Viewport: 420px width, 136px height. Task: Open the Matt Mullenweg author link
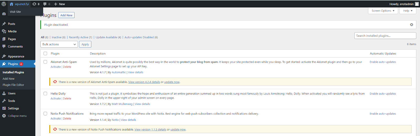coord(122,104)
